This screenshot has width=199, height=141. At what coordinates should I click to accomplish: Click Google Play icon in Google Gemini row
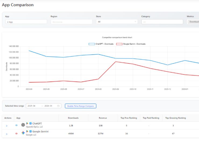click(27, 131)
